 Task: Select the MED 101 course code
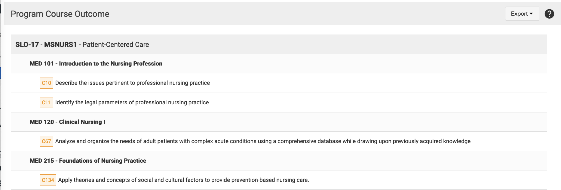41,64
